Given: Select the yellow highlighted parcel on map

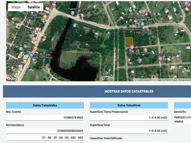Looking at the screenshot, I should [x=129, y=41].
